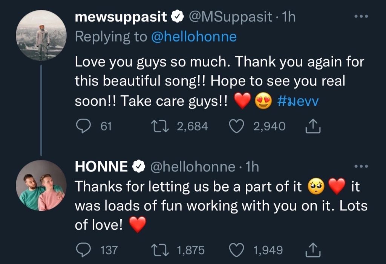Open the @hellohonne mention link
Screen dimensions: 386x264
coord(193,37)
